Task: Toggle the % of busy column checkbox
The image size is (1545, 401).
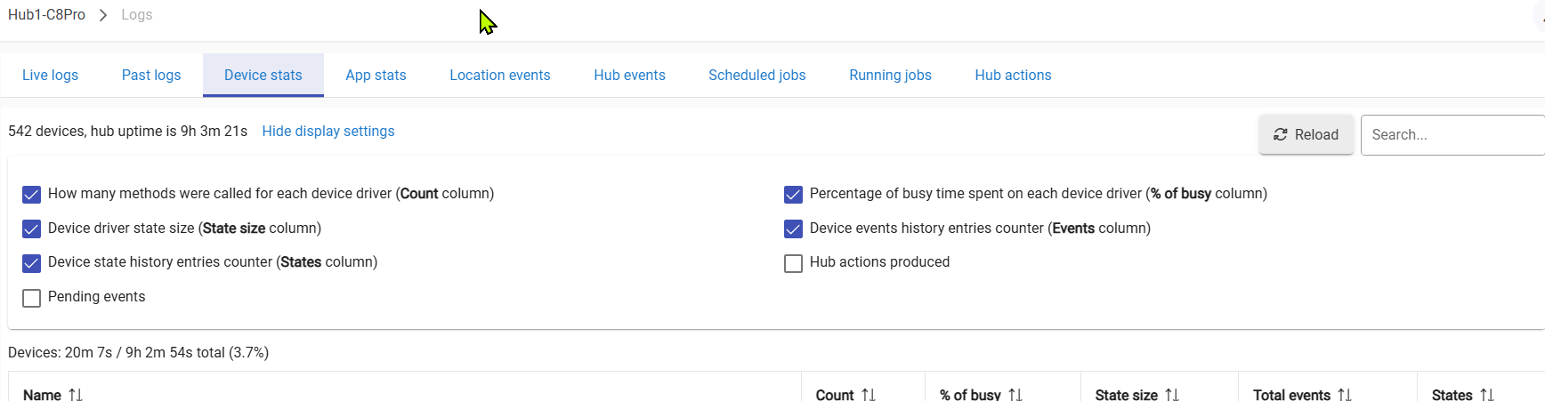Action: point(793,195)
